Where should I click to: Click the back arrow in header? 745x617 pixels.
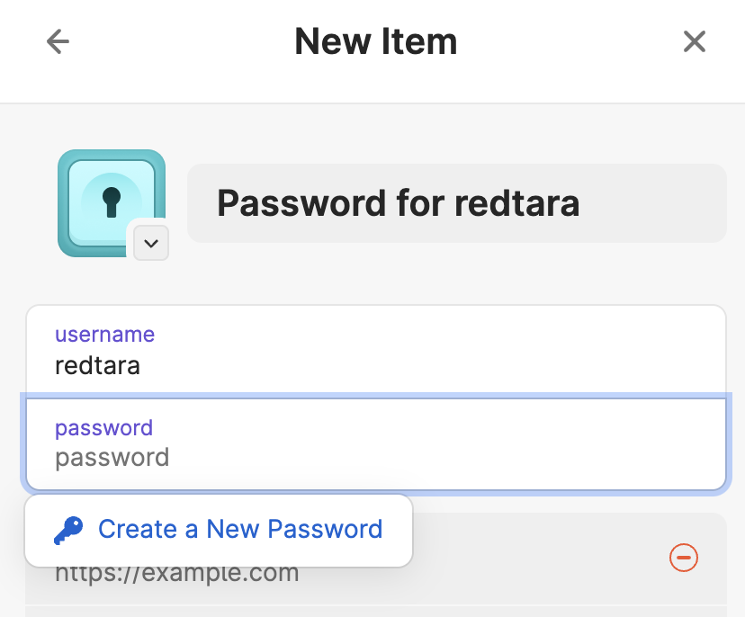[x=58, y=41]
